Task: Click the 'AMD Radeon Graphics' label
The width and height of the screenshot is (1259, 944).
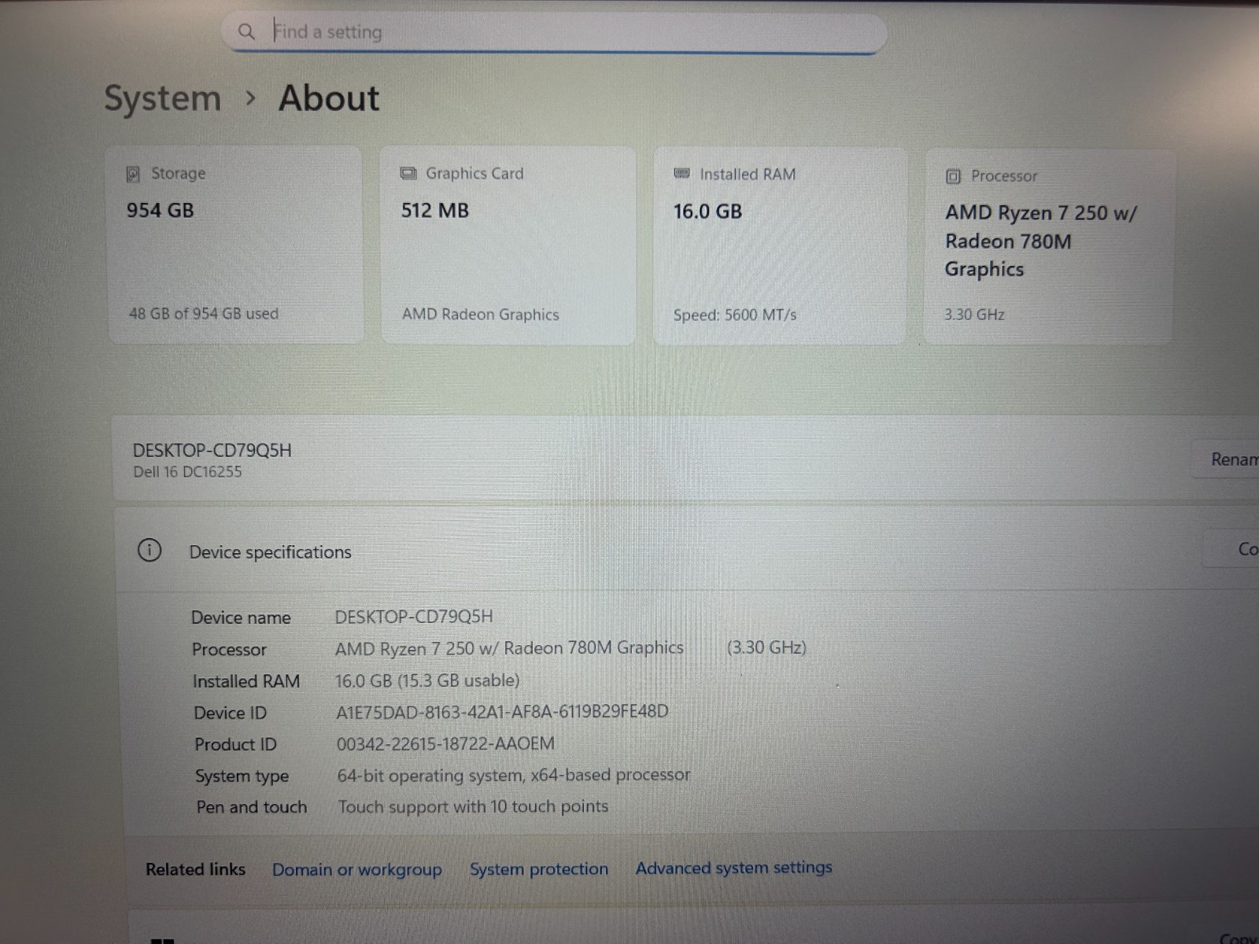Action: [481, 314]
